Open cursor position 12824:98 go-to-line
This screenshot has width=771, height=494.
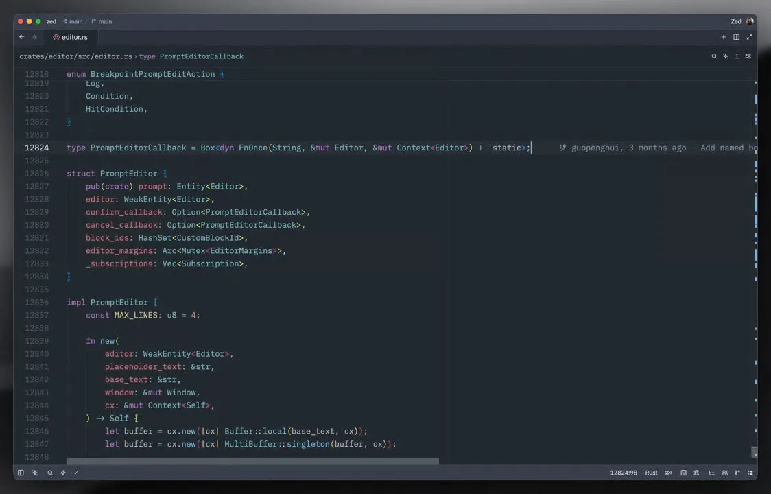coord(624,473)
